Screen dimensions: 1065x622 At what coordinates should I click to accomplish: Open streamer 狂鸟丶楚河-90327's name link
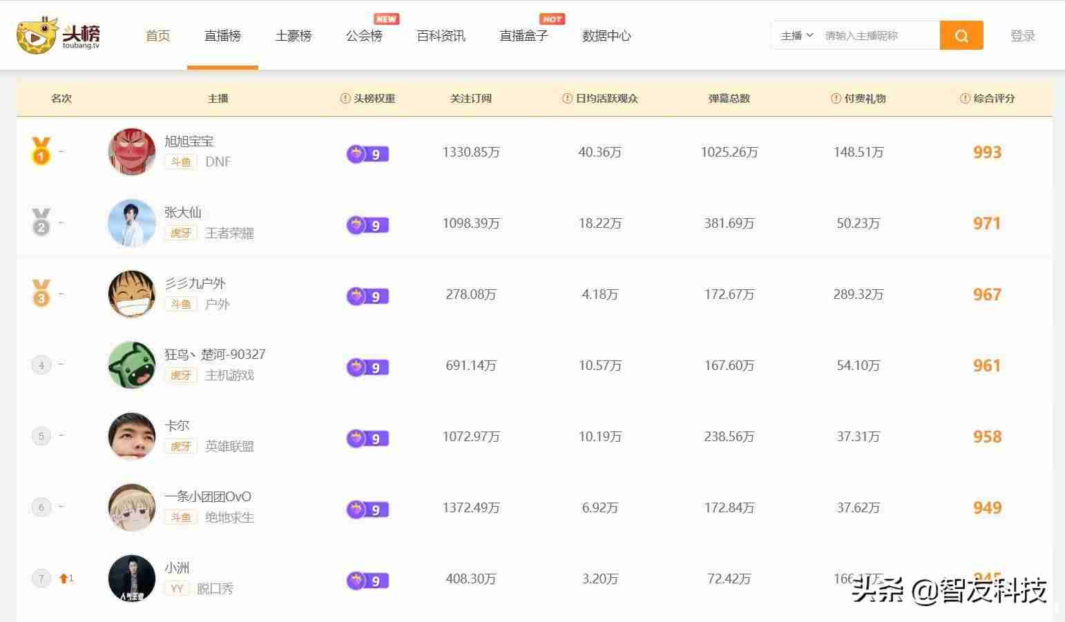click(215, 355)
